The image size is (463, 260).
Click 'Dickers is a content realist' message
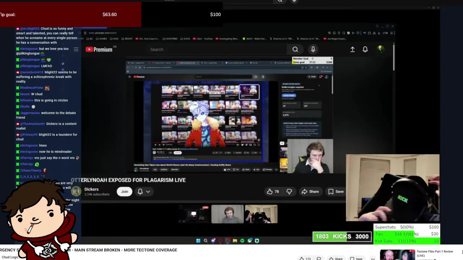(x=46, y=126)
